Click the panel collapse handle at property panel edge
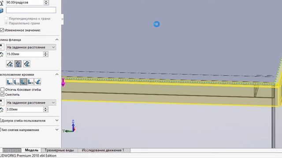This screenshot has height=158, width=282. 62,19
